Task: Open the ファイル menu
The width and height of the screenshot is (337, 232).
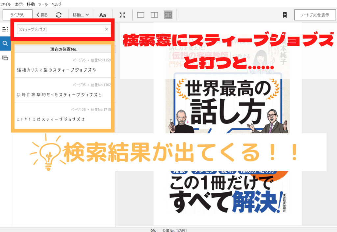Action: point(5,4)
